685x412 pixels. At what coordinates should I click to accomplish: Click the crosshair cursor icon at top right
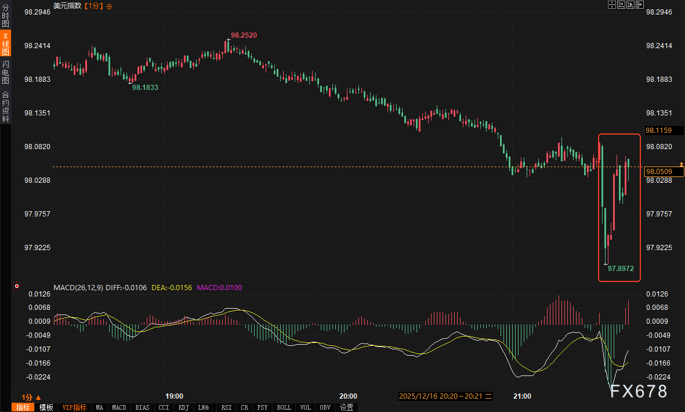(x=611, y=5)
